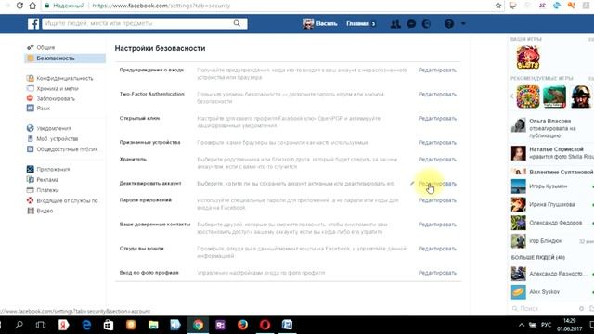The height and width of the screenshot is (334, 594).
Task: Open Windows Store taskbar icon
Action: pyautogui.click(x=109, y=325)
